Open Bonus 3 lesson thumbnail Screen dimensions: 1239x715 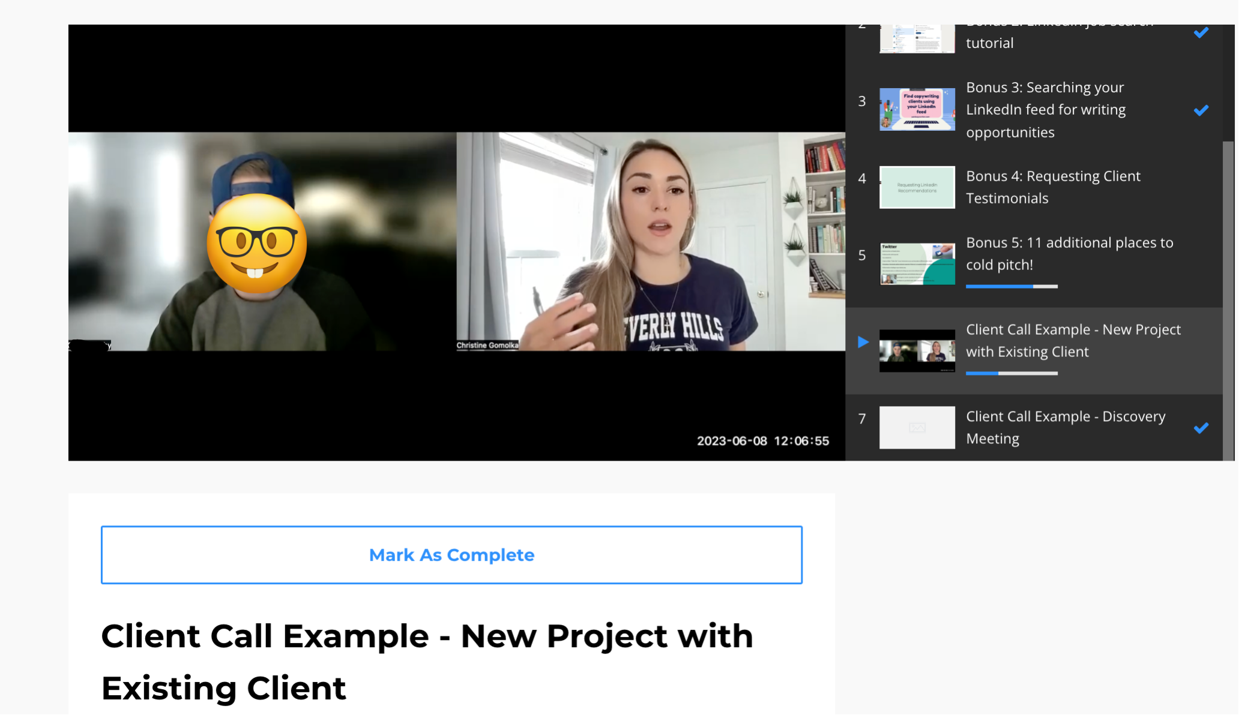point(917,109)
